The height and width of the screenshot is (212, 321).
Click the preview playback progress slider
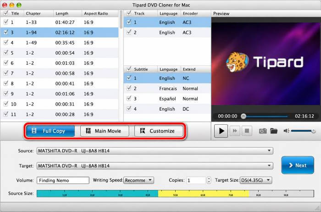coord(265,117)
